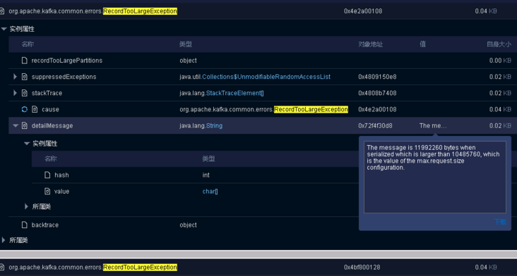This screenshot has width=517, height=276.
Task: Click the file icon beside backtrace field
Action: point(25,225)
